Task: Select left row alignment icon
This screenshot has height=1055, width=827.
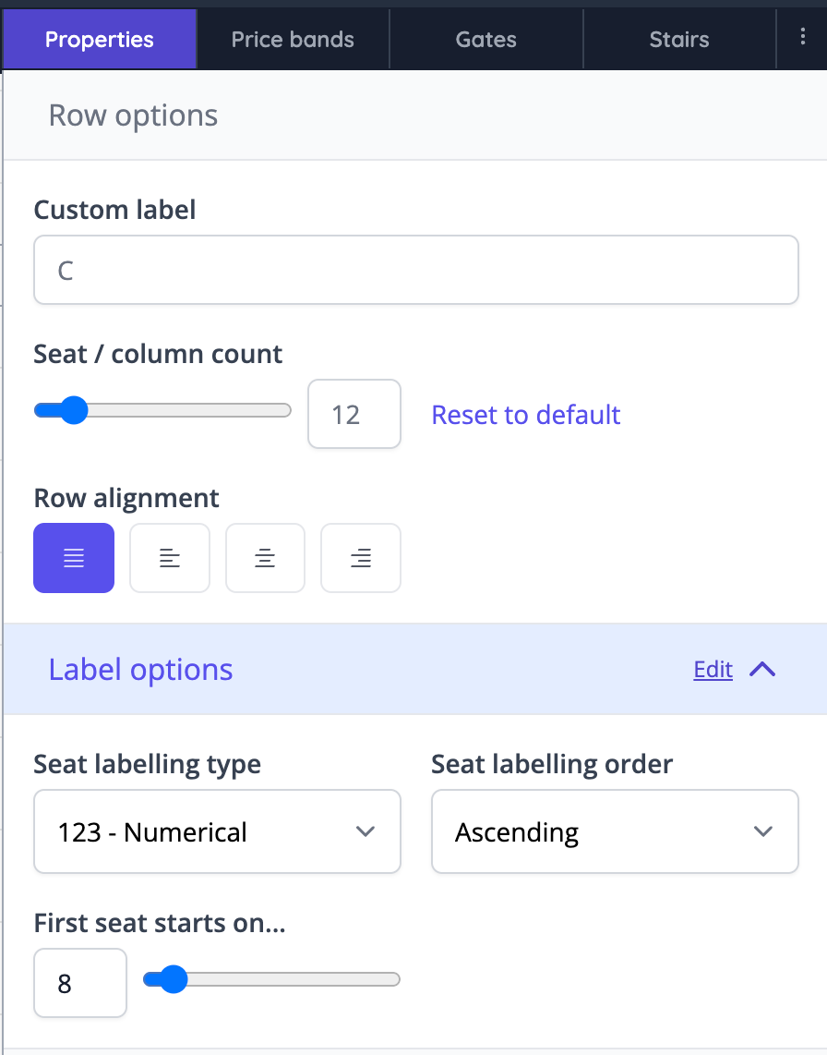Action: point(170,558)
